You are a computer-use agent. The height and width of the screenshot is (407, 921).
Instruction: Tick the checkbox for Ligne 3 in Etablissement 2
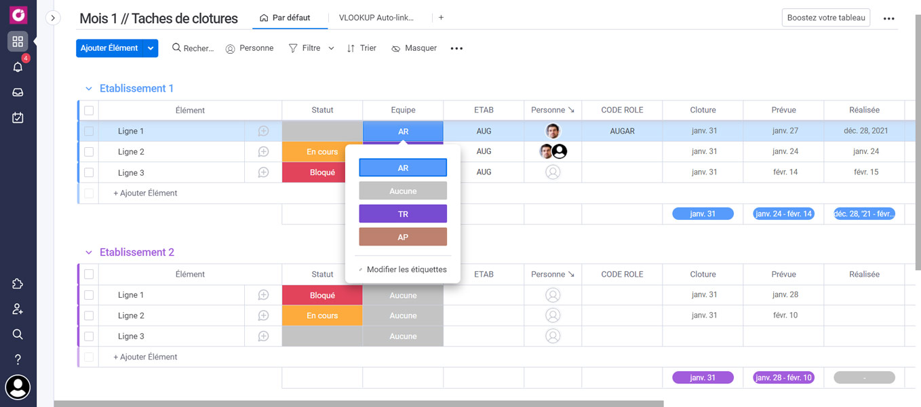click(x=89, y=336)
